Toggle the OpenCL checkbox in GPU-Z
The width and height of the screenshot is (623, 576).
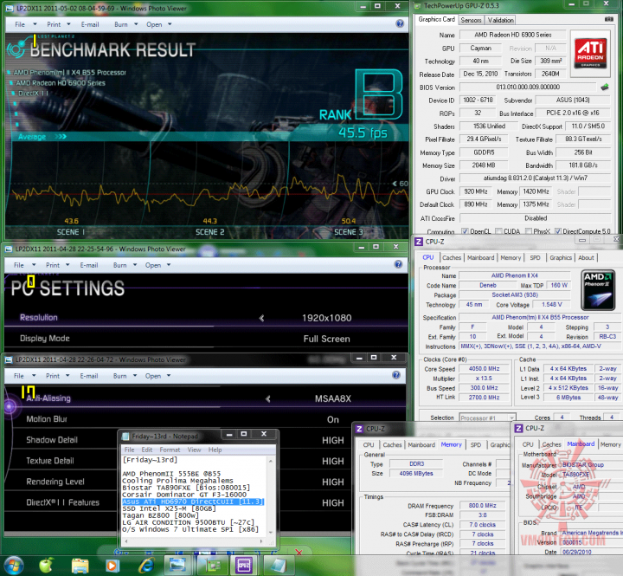pyautogui.click(x=465, y=231)
